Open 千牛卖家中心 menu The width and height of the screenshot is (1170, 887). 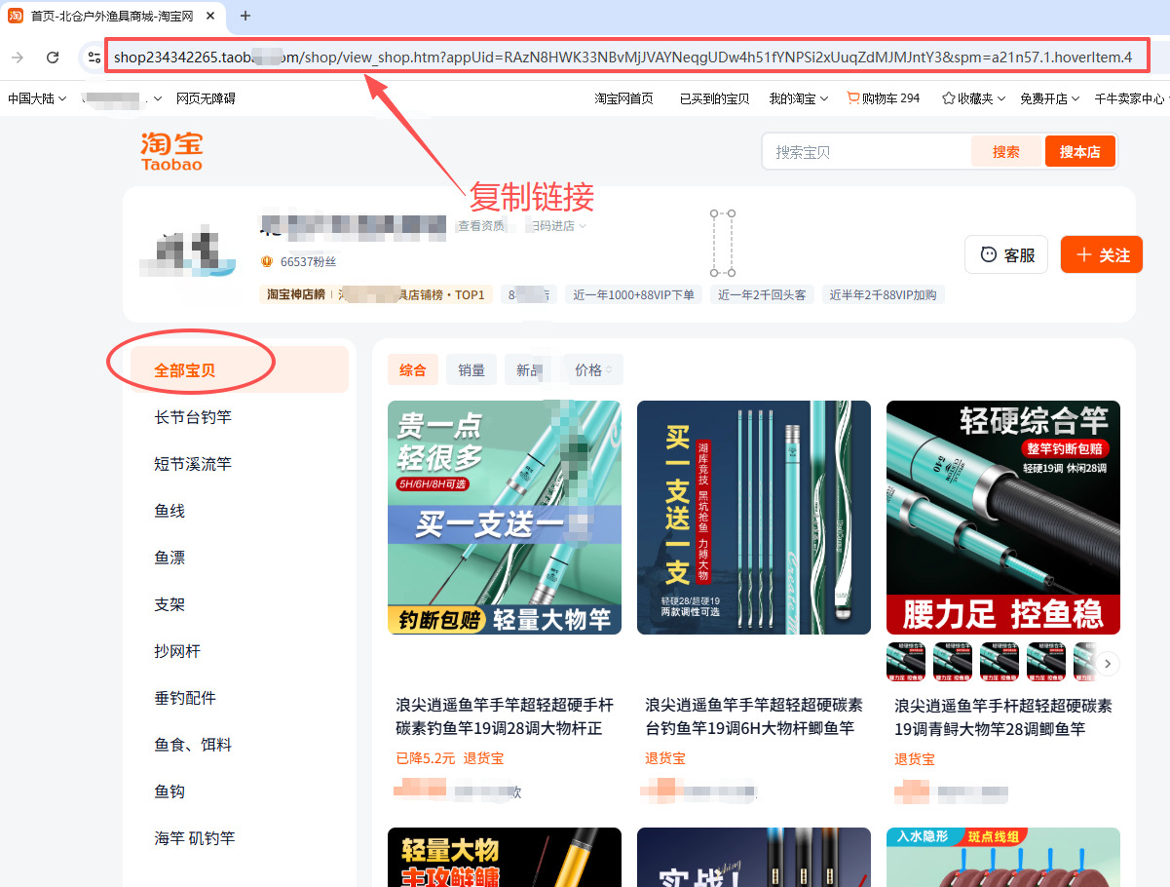(1131, 98)
